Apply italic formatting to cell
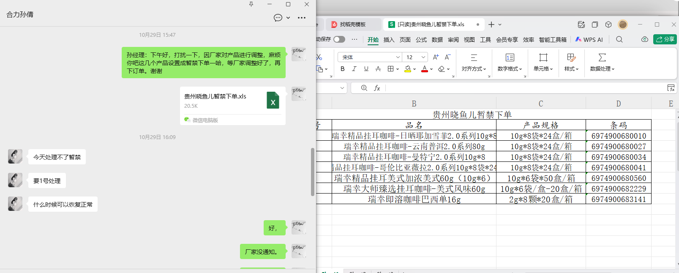Screen dimensions: 679x273 click(354, 69)
